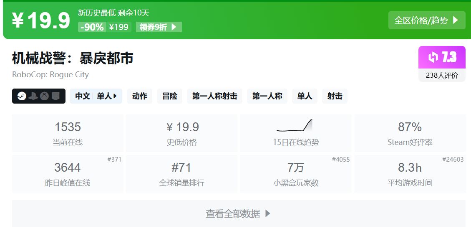Click the #371 rank label

coord(114,159)
